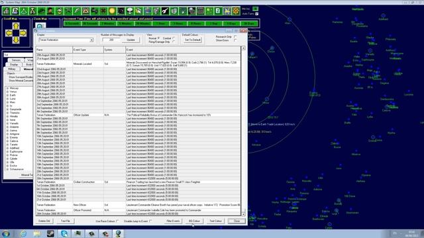Click the research flask toolbar icon
The height and width of the screenshot is (238, 424).
[x=24, y=11]
